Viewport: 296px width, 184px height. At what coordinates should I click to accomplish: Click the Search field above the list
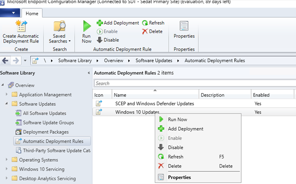pyautogui.click(x=195, y=83)
